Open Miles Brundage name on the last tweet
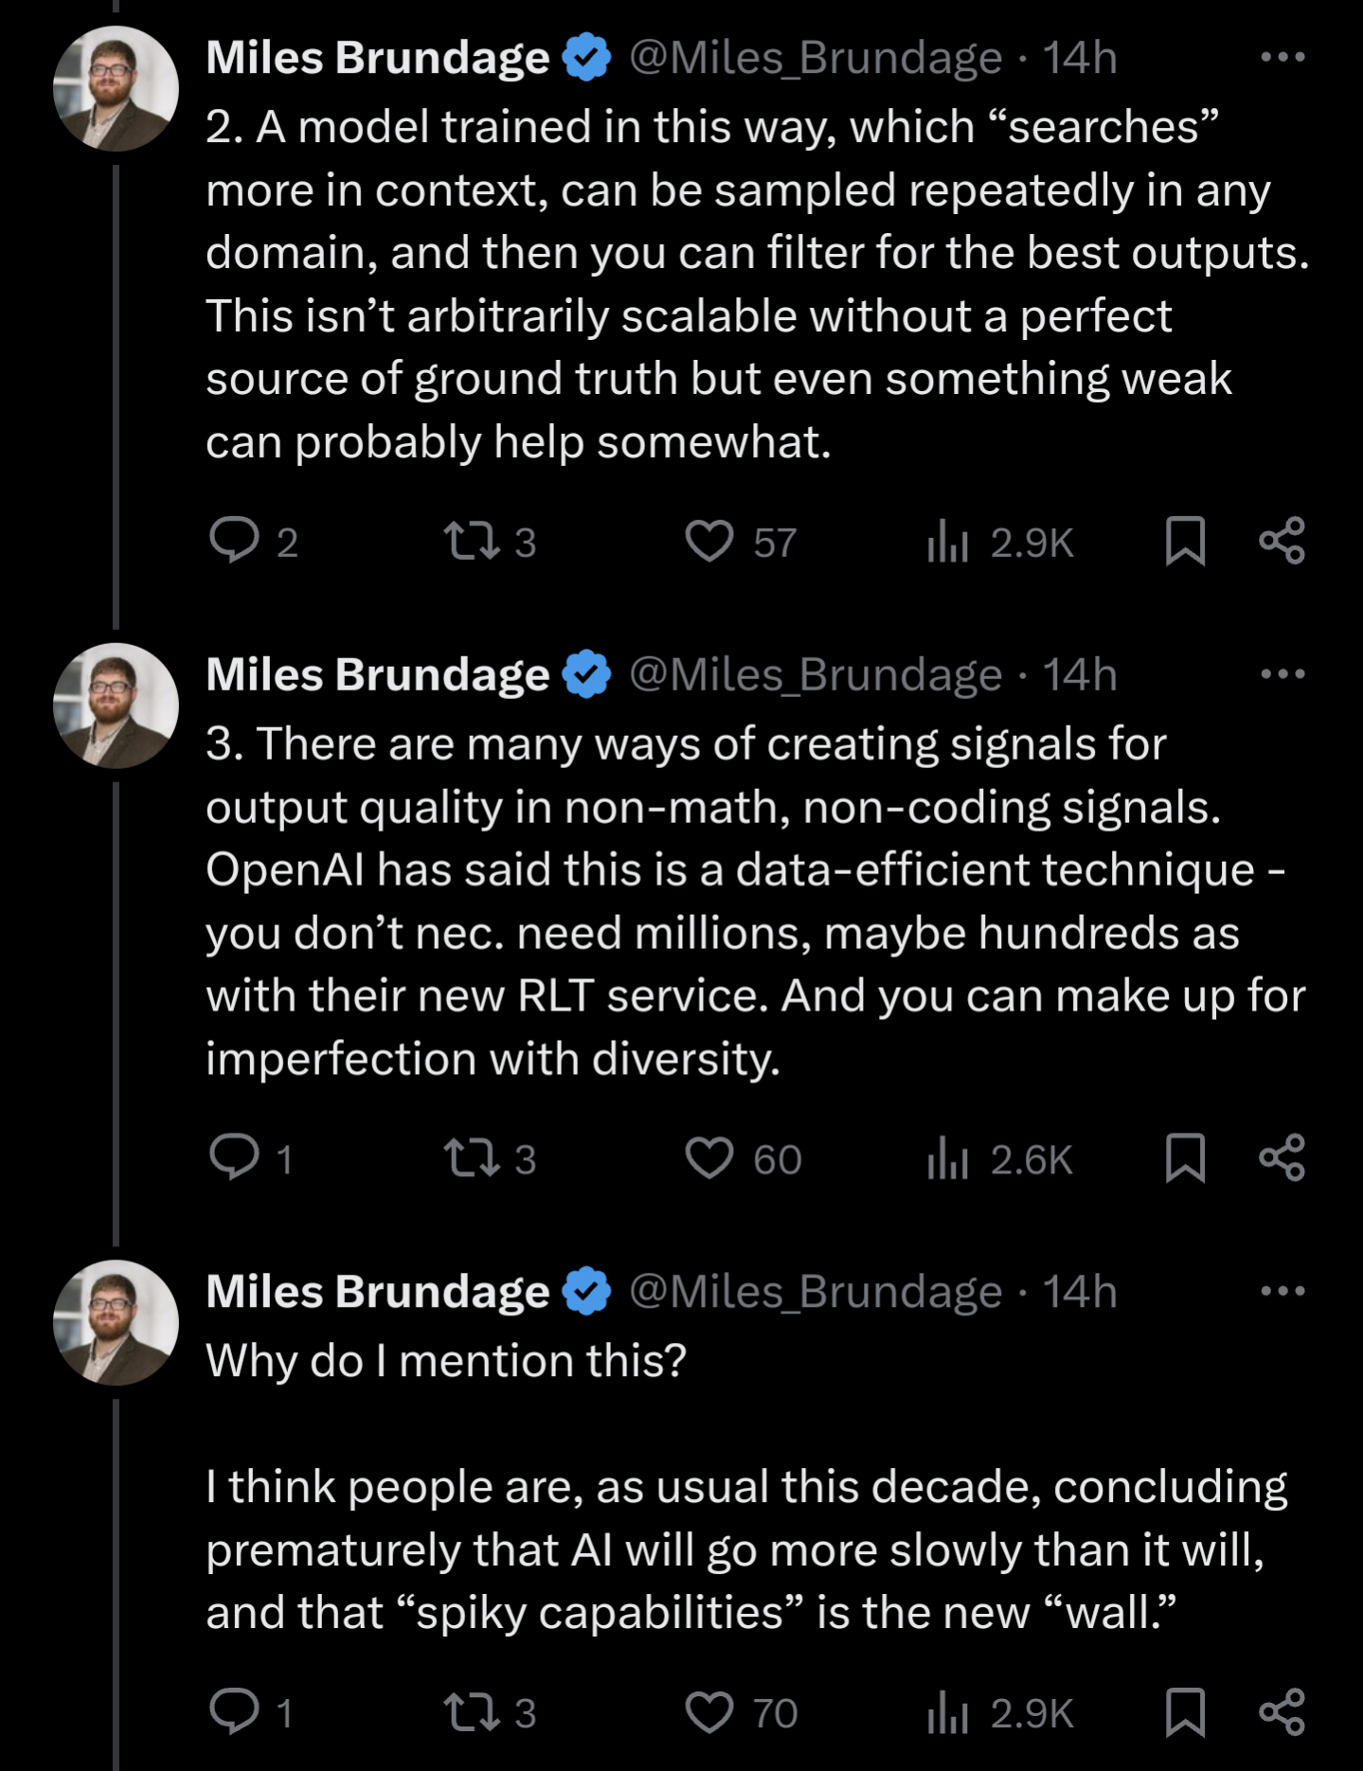The height and width of the screenshot is (1771, 1363). click(x=377, y=1291)
